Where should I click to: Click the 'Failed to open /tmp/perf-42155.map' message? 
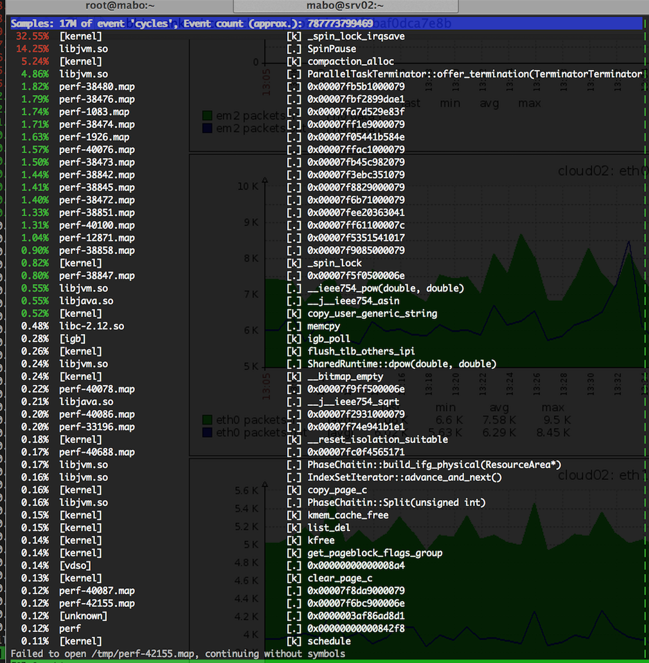click(177, 654)
